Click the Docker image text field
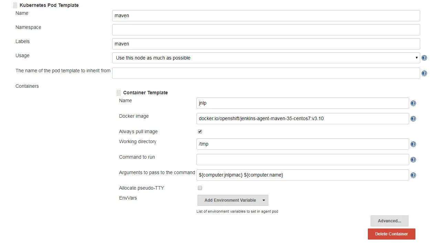The height and width of the screenshot is (244, 436). click(302, 118)
